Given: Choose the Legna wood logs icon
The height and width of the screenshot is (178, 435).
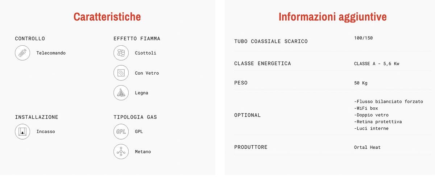Looking at the screenshot, I should point(121,93).
